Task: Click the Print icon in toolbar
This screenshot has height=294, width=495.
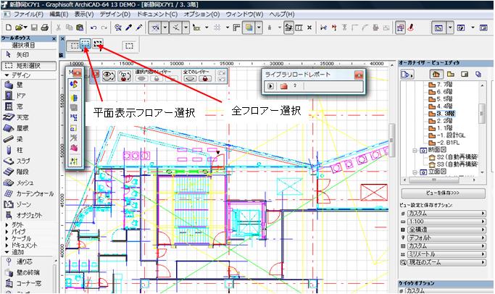Action: [45, 28]
